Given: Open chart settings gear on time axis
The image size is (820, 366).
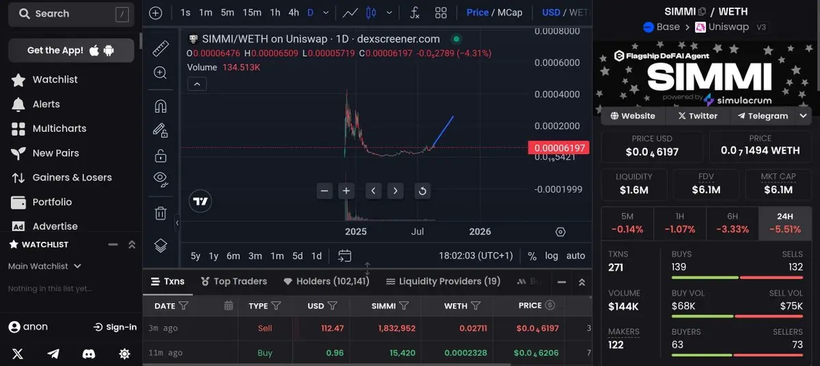Looking at the screenshot, I should point(560,232).
